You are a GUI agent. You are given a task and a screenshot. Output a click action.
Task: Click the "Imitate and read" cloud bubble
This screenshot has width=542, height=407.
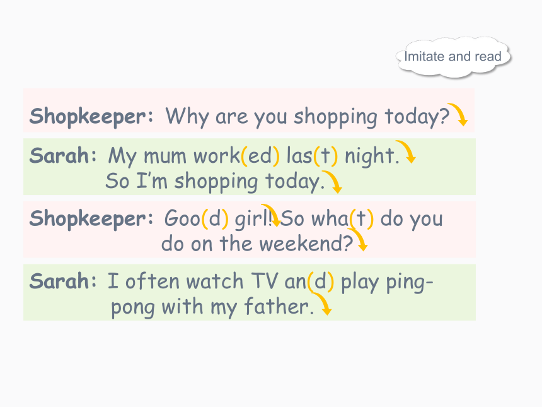click(453, 57)
